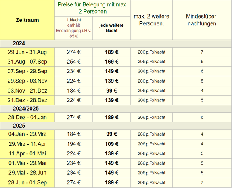Select the period "28.Dez - 04.Jan"
Viewport: 232px width, 188px height.
[x=27, y=117]
